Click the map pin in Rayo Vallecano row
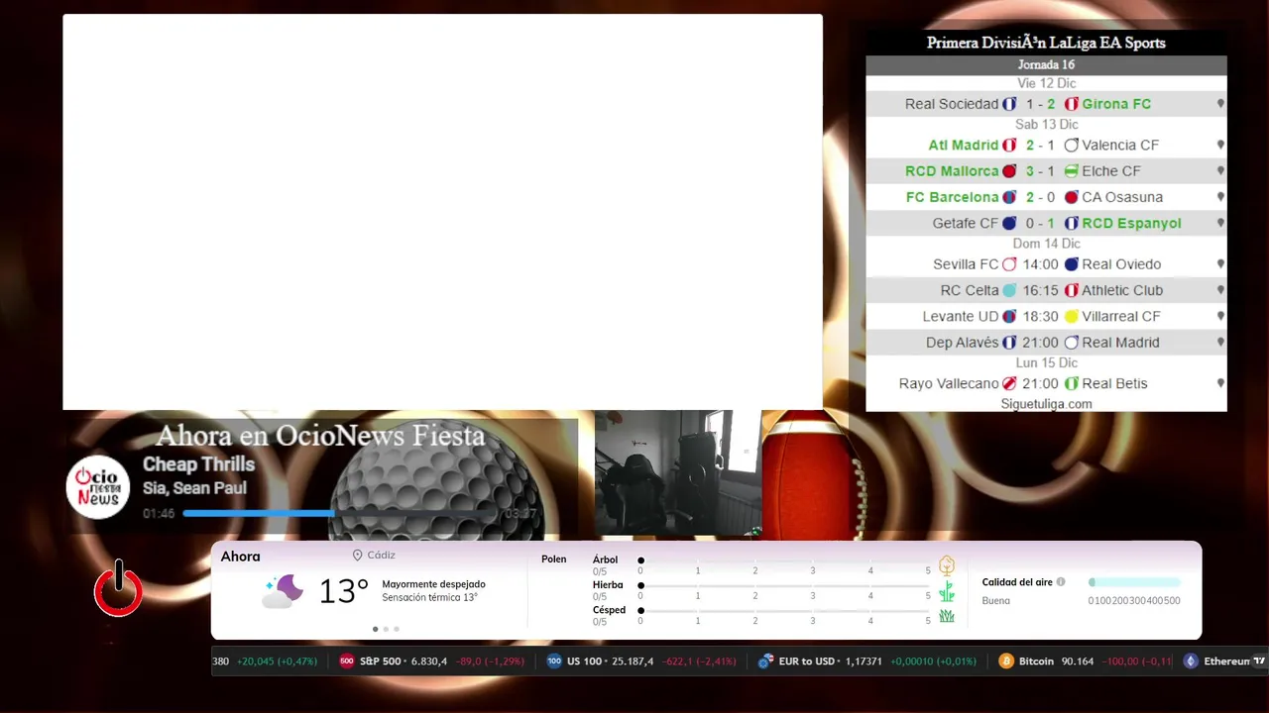This screenshot has height=713, width=1269. 1220,383
